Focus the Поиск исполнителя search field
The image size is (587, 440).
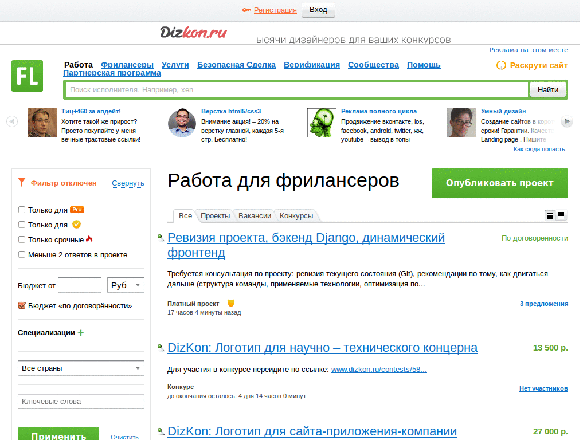pos(298,90)
